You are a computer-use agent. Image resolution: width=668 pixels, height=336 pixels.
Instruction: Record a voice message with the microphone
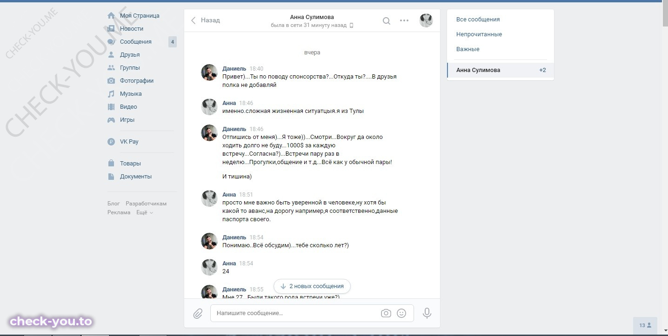point(427,313)
